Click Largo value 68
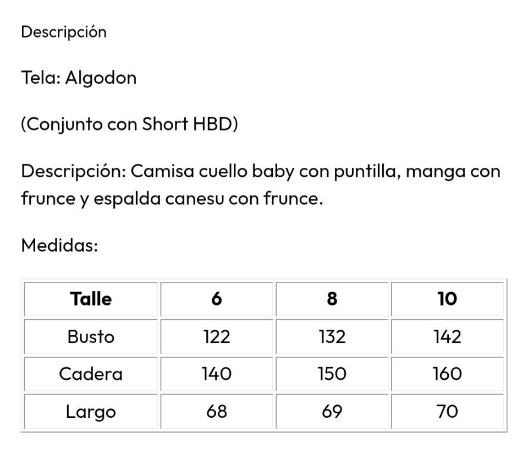Image resolution: width=528 pixels, height=464 pixels. click(x=217, y=411)
